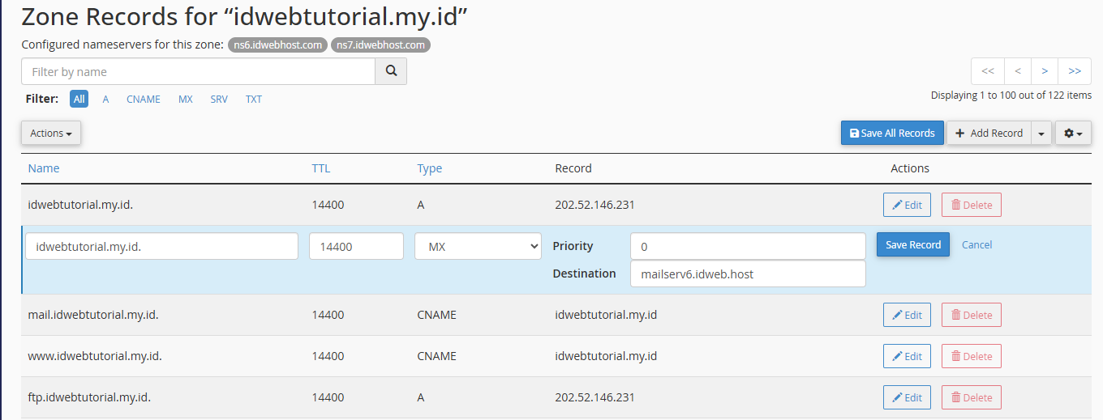1103x420 pixels.
Task: Sort table by TTL column
Action: pyautogui.click(x=321, y=168)
